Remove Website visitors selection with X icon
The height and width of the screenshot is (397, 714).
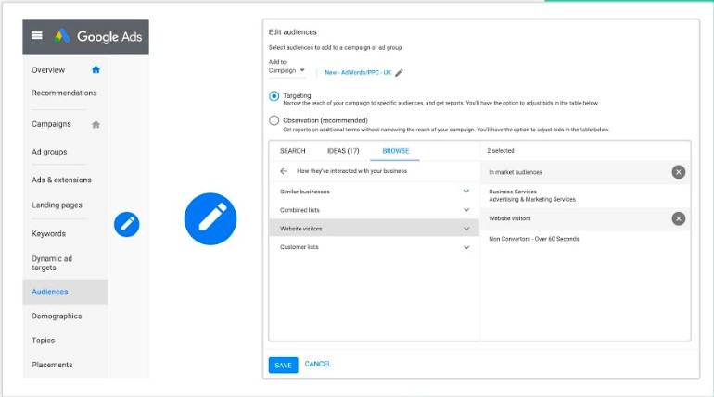pyautogui.click(x=679, y=218)
